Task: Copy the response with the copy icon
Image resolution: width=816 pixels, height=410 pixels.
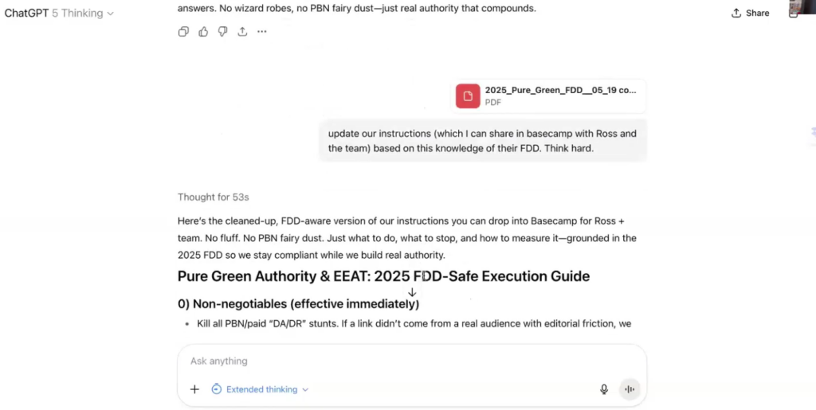Action: [183, 32]
